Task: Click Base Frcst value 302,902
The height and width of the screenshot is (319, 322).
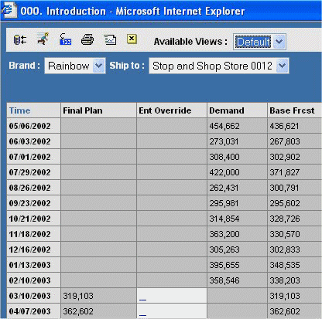Action: pos(285,157)
